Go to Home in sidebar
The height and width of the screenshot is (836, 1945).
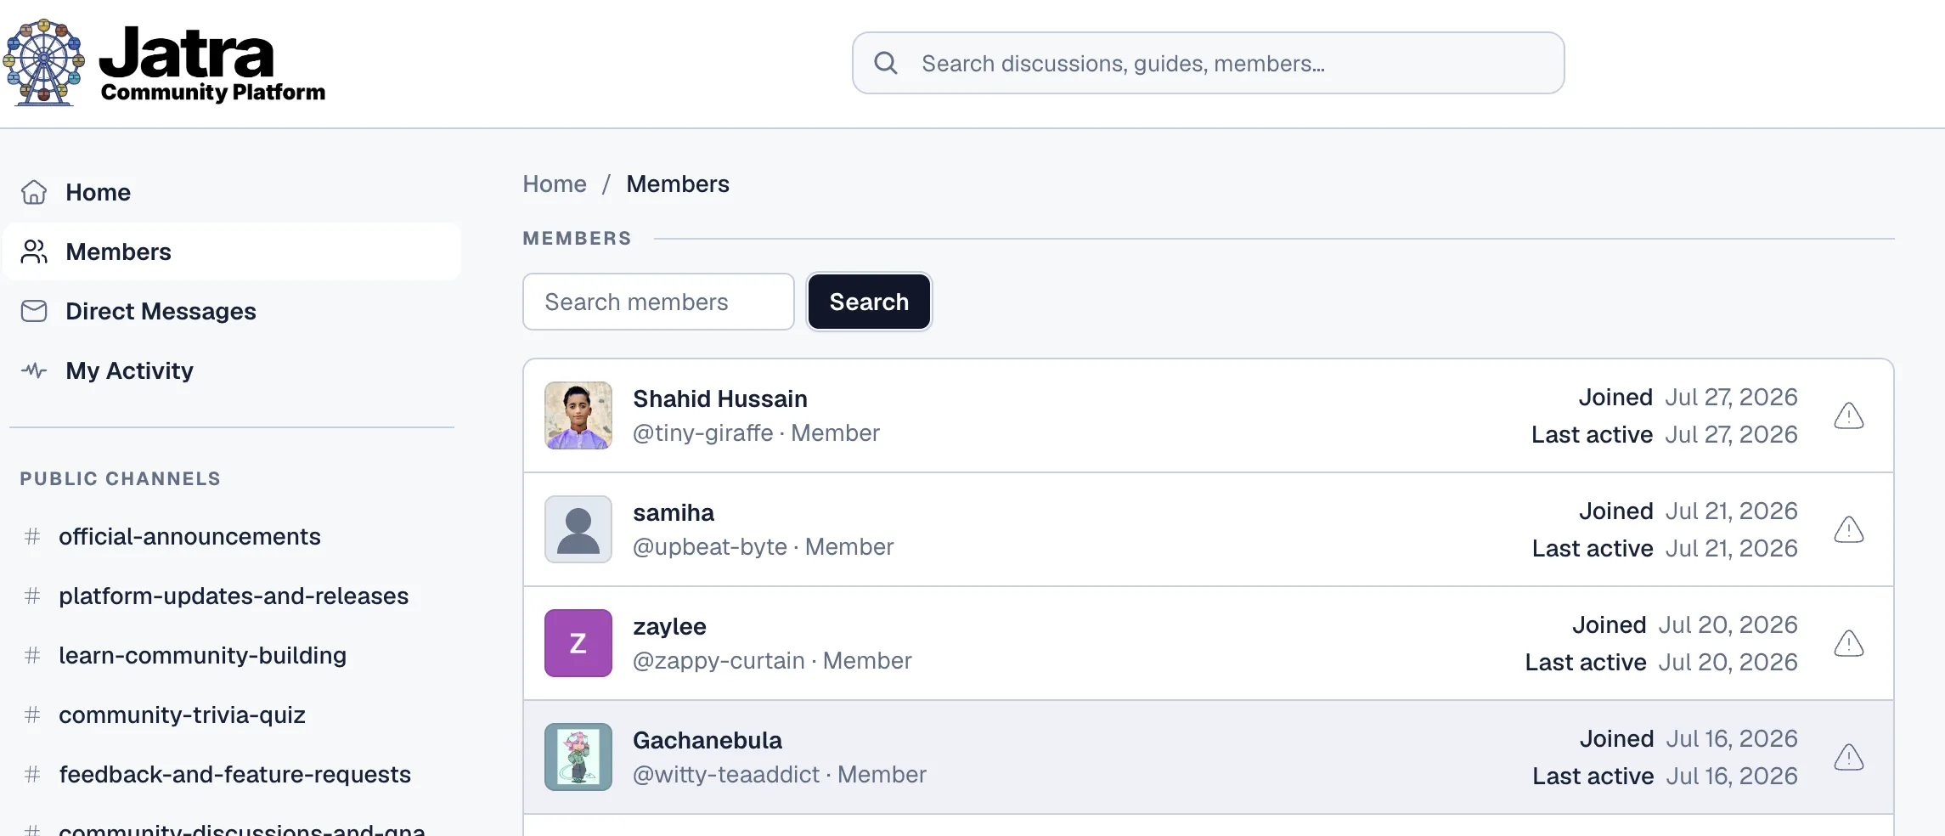232,192
